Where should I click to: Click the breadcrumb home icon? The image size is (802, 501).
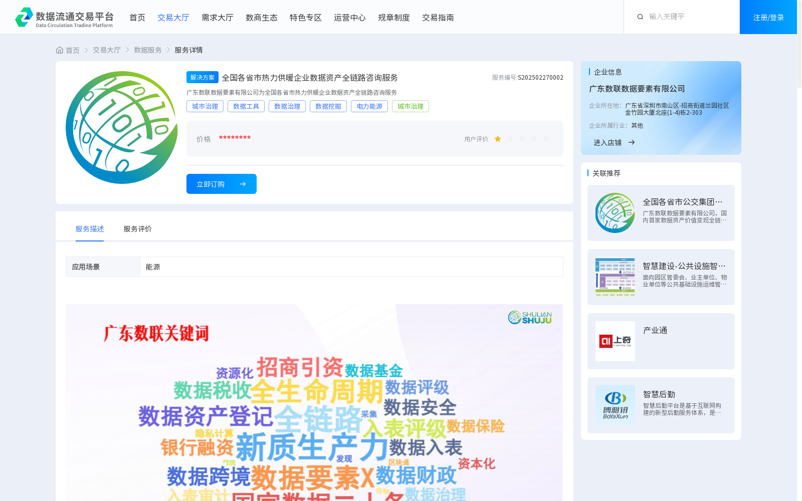pos(60,50)
